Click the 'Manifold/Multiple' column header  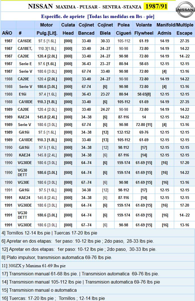pos(175,25)
